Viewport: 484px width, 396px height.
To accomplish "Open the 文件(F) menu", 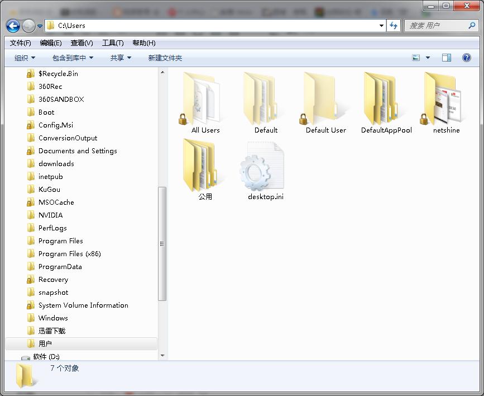I will [x=20, y=43].
